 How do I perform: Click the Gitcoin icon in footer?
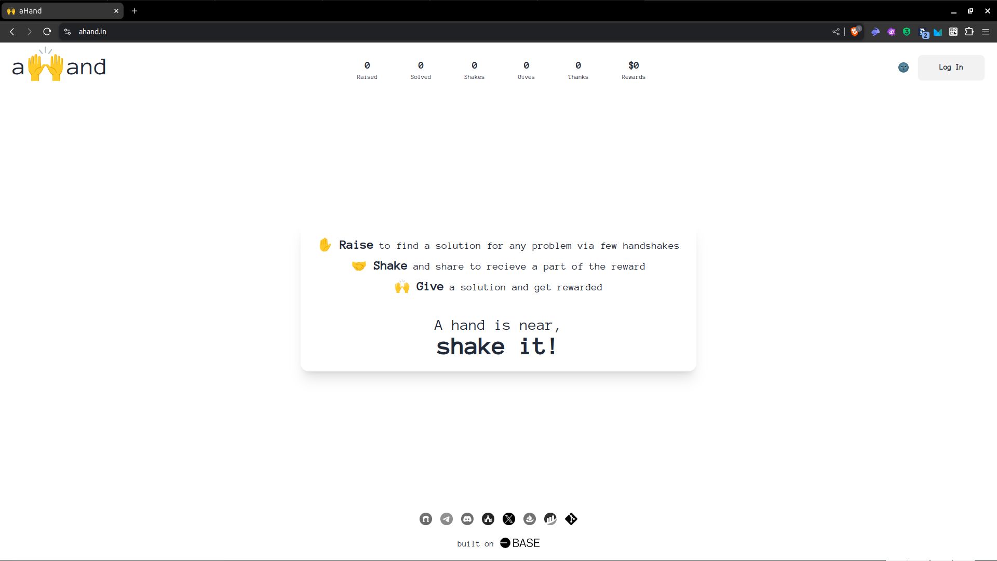pos(488,518)
